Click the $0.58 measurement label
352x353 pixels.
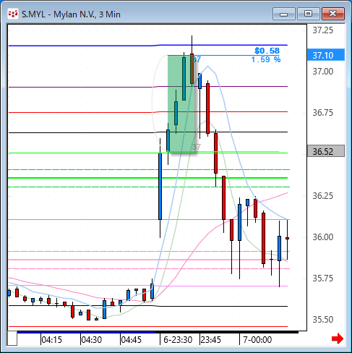click(x=267, y=51)
